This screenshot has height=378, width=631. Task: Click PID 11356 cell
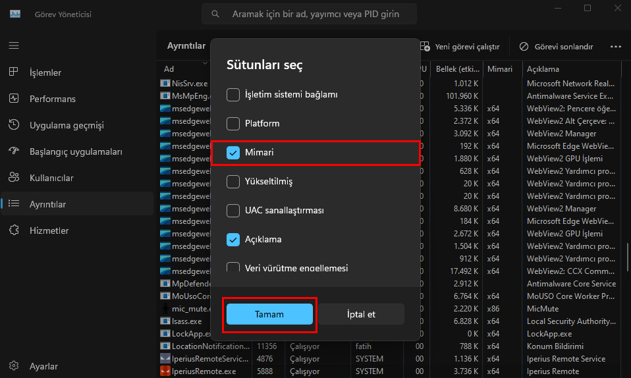267,346
